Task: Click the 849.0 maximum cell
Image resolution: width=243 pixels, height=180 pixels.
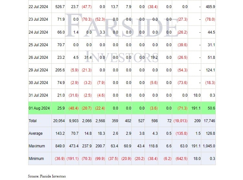Action: click(x=60, y=146)
